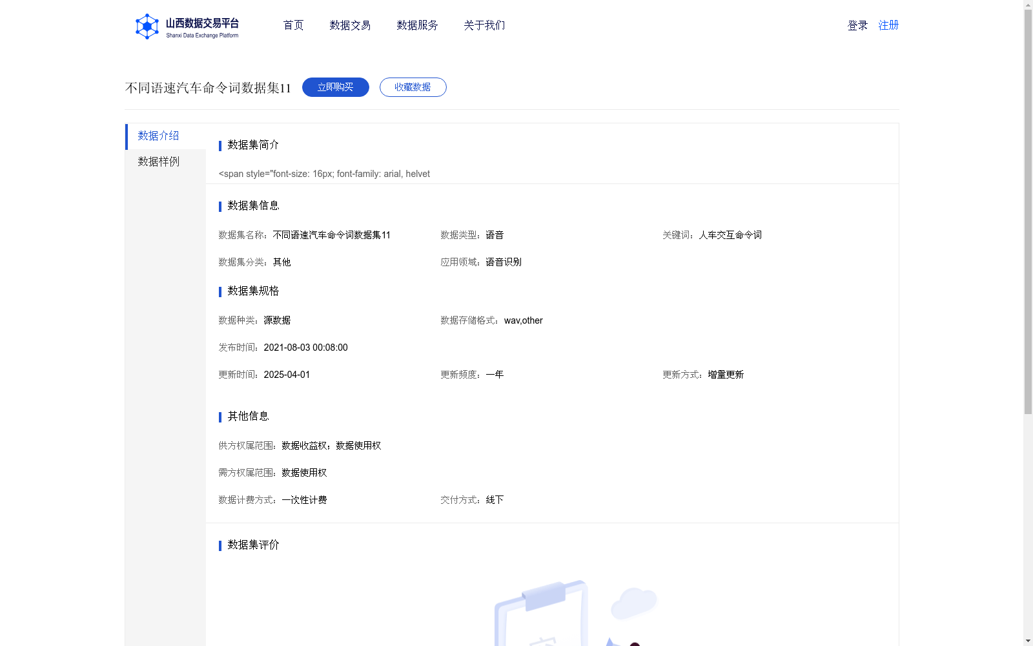The height and width of the screenshot is (646, 1033).
Task: Click the scrollbar up arrow
Action: pos(1028,5)
